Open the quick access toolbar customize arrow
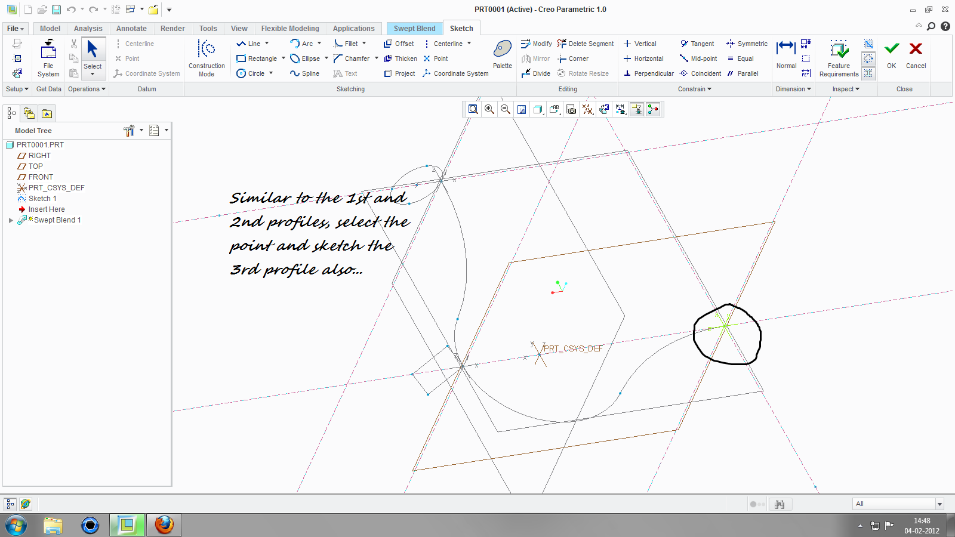Screen dimensions: 955x537 click(169, 10)
